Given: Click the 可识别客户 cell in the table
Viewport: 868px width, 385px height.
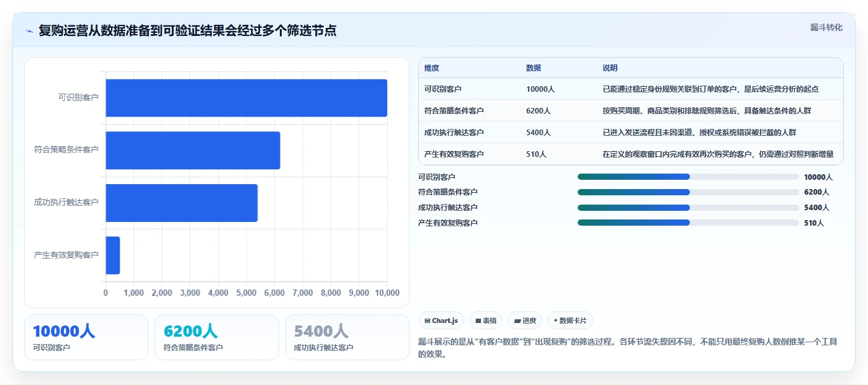Looking at the screenshot, I should point(443,89).
